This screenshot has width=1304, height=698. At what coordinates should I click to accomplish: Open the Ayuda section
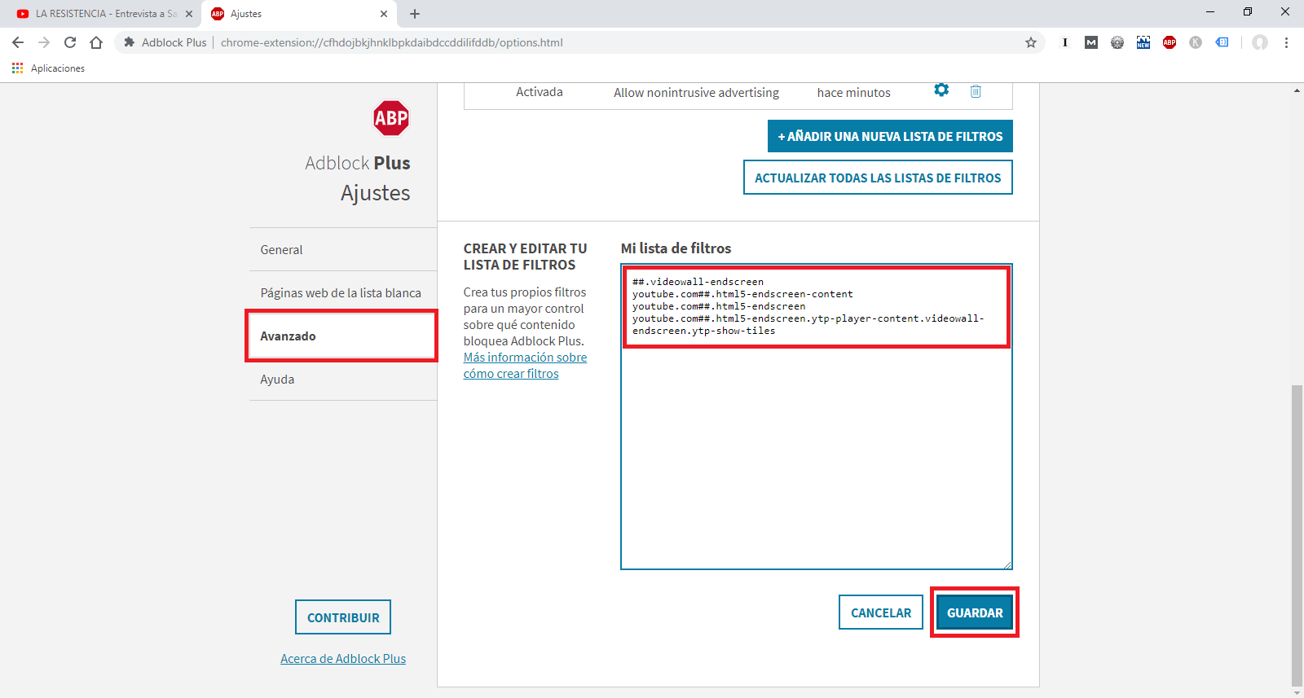tap(343, 379)
